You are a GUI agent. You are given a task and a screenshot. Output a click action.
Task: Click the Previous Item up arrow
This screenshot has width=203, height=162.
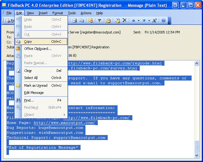coord(134,20)
